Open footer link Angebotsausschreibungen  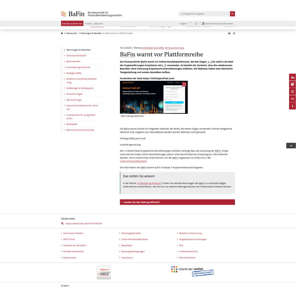pos(193,239)
